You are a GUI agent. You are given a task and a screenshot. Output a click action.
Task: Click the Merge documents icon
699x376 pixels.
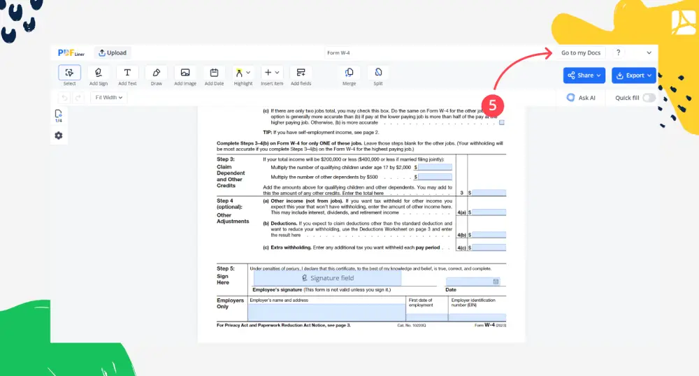[349, 73]
